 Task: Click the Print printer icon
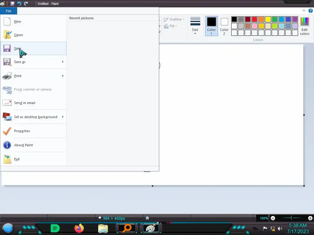coord(7,76)
